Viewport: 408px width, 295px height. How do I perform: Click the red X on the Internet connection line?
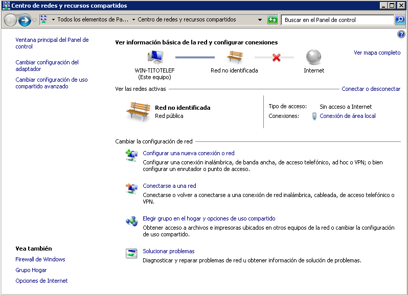[x=277, y=57]
